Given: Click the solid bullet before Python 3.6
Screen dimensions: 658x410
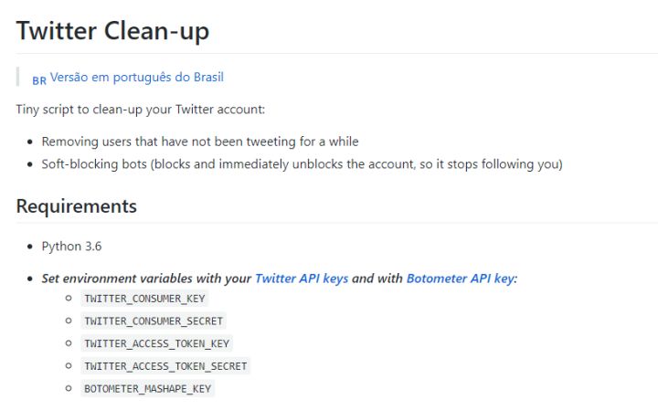Looking at the screenshot, I should (x=30, y=246).
